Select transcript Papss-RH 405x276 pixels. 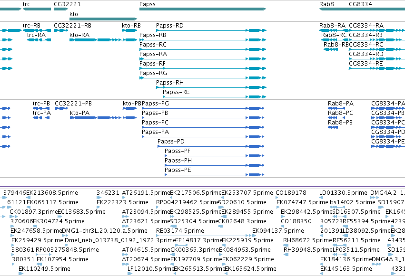point(211,87)
